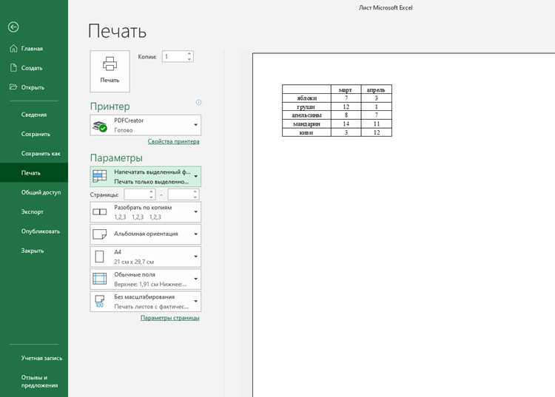
Task: Click the printer icon on Печать button
Action: click(110, 64)
